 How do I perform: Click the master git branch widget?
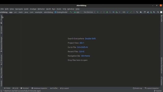[x=158, y=91]
